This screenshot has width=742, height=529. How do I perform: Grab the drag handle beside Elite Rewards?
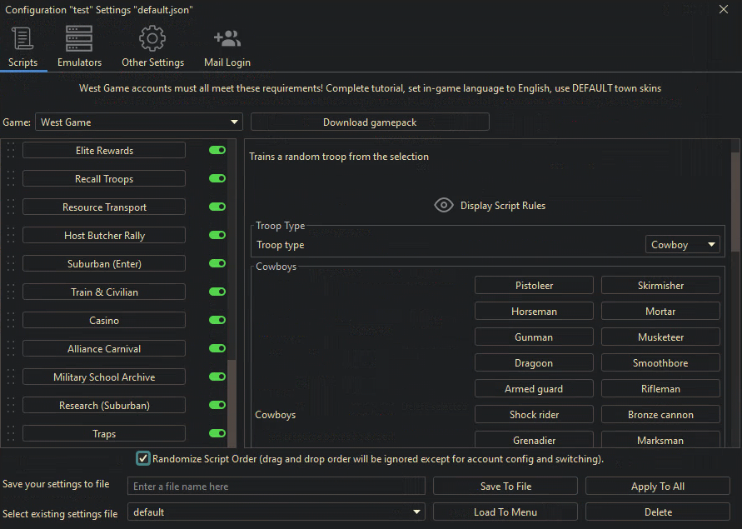point(11,151)
